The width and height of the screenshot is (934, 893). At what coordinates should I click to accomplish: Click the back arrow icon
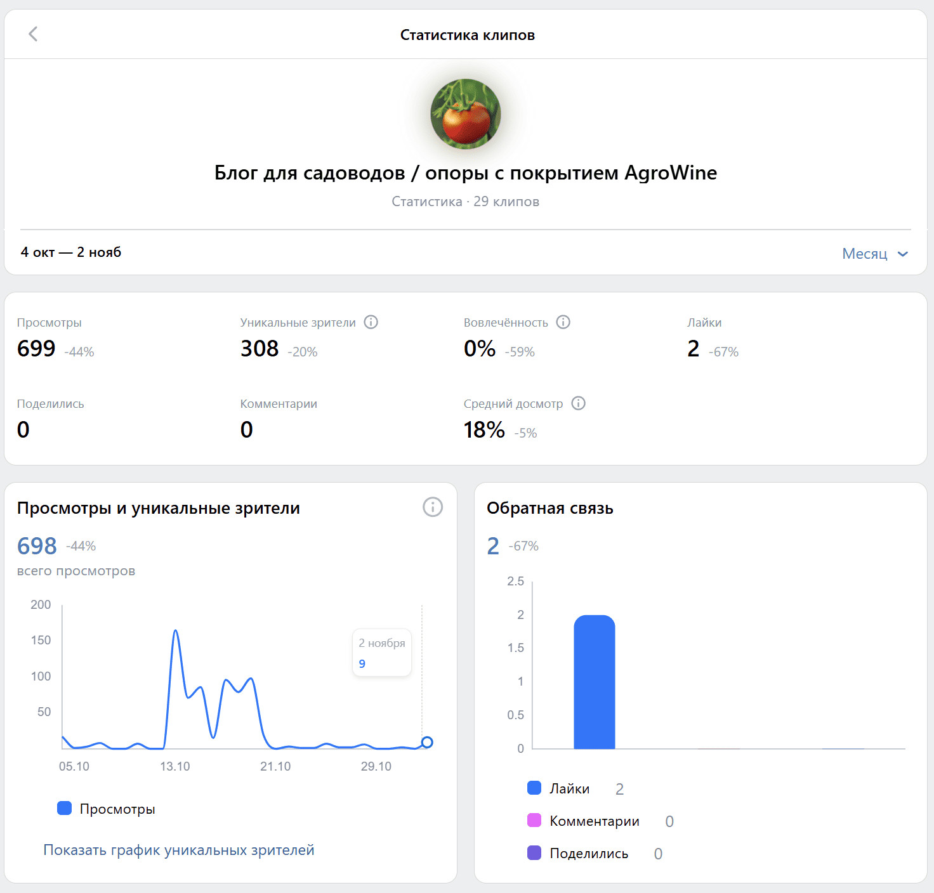34,34
